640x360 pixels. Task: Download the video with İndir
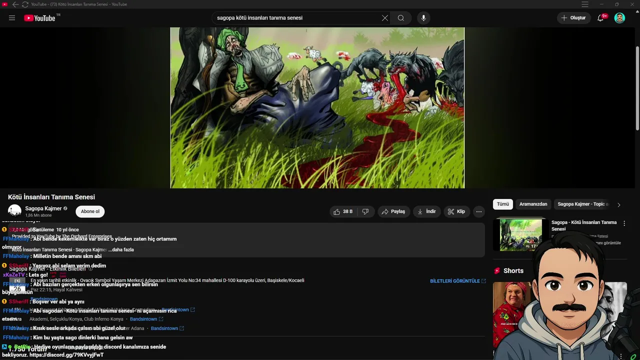pyautogui.click(x=426, y=211)
